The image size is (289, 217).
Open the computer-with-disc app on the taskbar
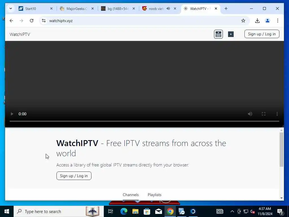point(181,211)
